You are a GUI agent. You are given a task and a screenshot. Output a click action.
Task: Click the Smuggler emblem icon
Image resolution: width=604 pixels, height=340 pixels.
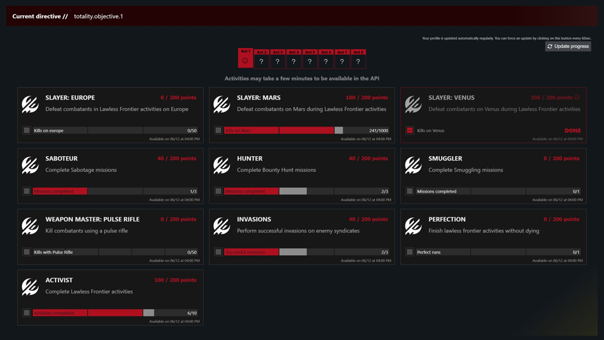tap(413, 165)
